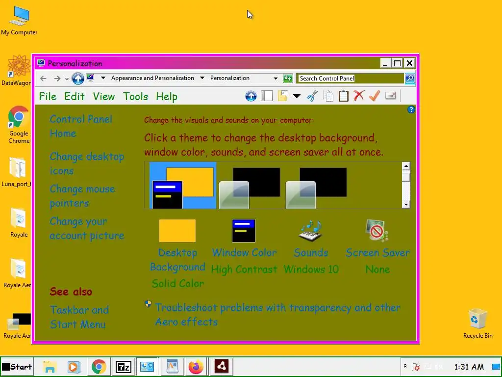Click the red-X flag tray icon
Viewport: 502px width, 377px height.
pos(416,366)
